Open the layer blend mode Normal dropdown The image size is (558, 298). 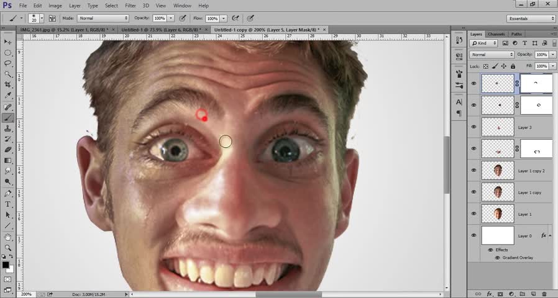click(x=492, y=55)
